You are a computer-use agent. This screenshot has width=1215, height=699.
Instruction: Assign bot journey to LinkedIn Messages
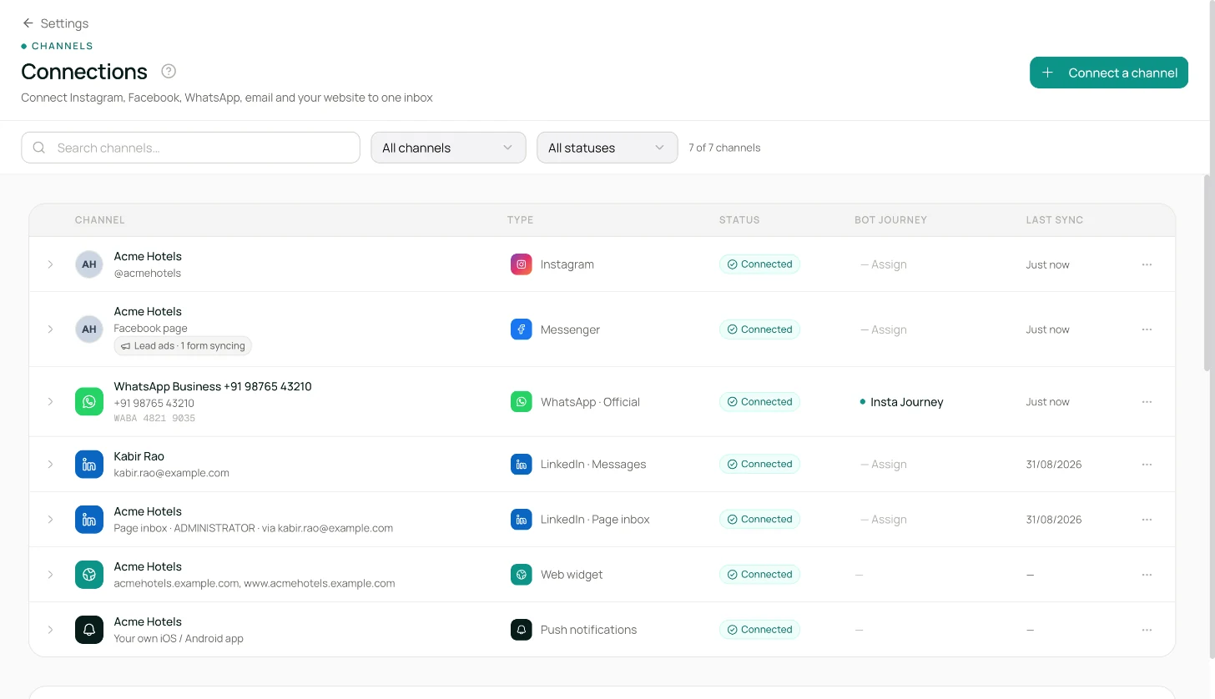coord(884,464)
